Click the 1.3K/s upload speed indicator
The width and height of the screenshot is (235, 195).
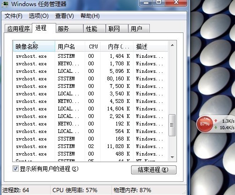tap(225, 121)
